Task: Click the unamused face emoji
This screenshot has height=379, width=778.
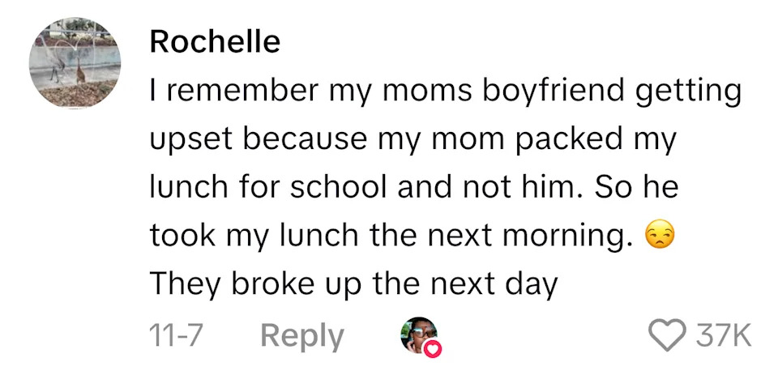Action: (x=660, y=236)
